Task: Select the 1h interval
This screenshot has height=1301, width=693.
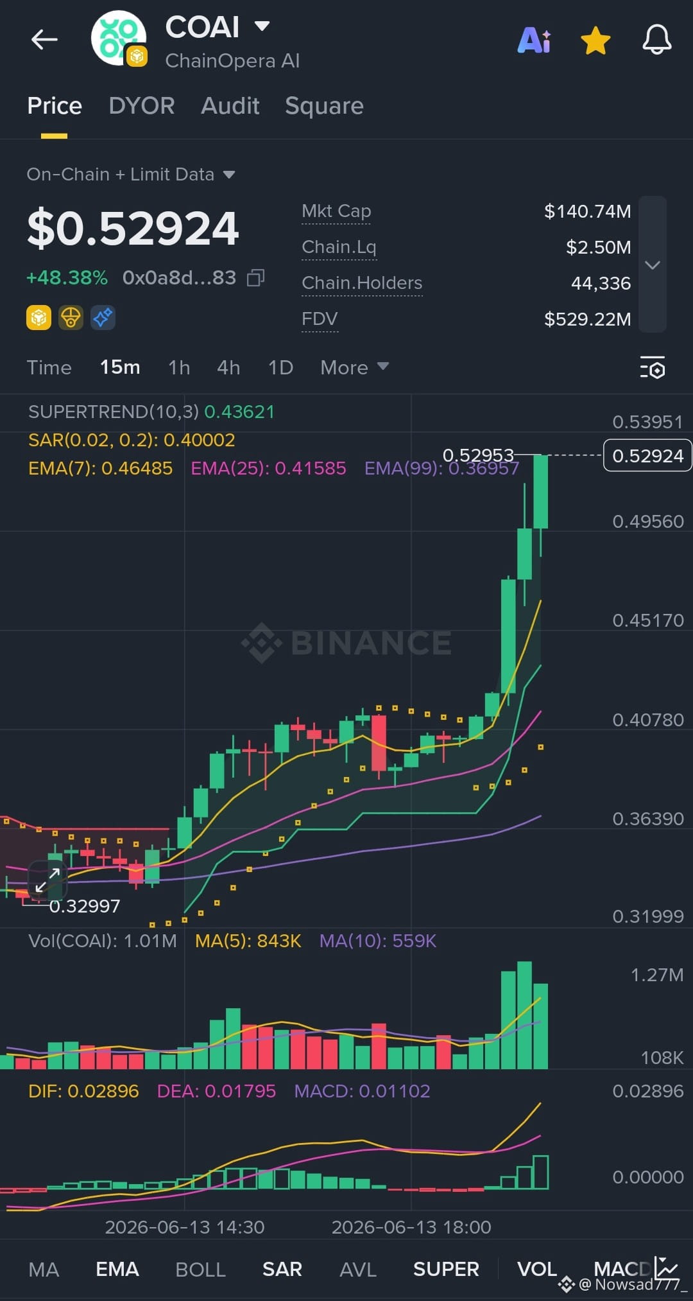Action: click(179, 368)
